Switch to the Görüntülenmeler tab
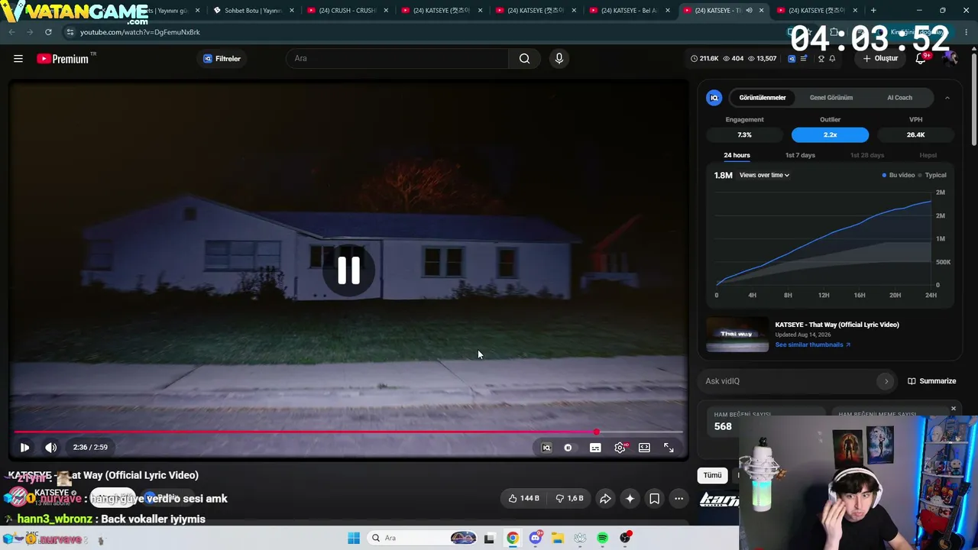The image size is (978, 550). [x=763, y=98]
